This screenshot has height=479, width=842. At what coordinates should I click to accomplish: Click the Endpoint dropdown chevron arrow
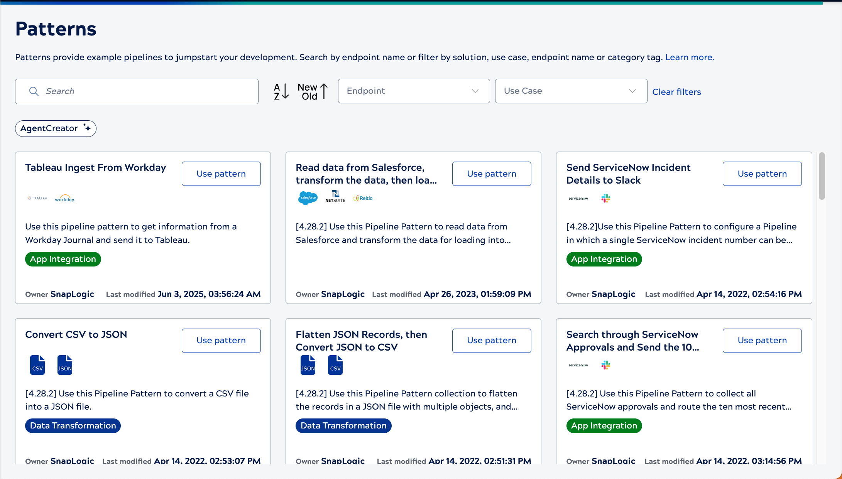point(475,91)
